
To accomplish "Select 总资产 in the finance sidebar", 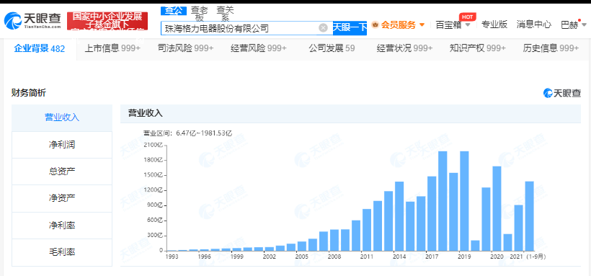I will [x=62, y=172].
